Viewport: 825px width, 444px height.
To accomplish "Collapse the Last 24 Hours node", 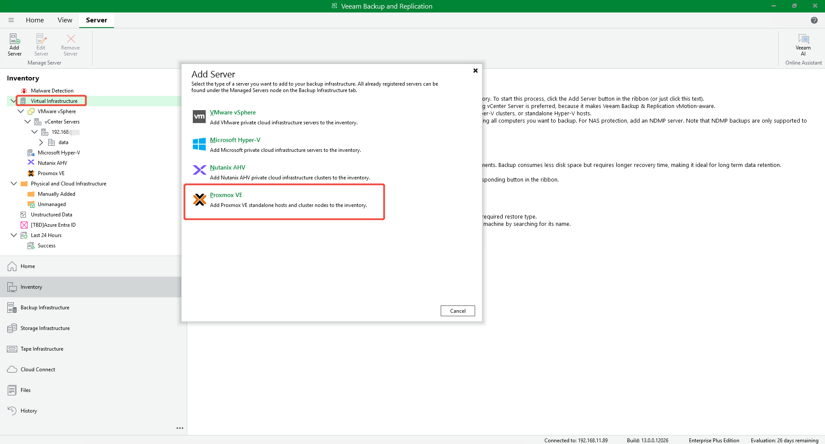I will 14,235.
